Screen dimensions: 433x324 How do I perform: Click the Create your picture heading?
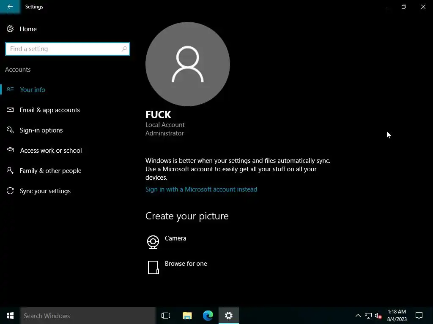187,216
